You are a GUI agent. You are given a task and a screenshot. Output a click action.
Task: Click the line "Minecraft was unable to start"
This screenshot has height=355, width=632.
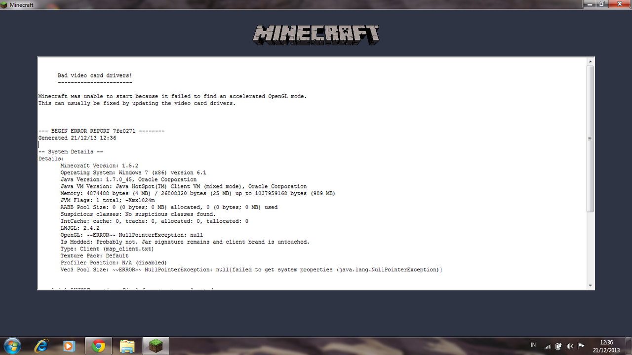click(172, 97)
